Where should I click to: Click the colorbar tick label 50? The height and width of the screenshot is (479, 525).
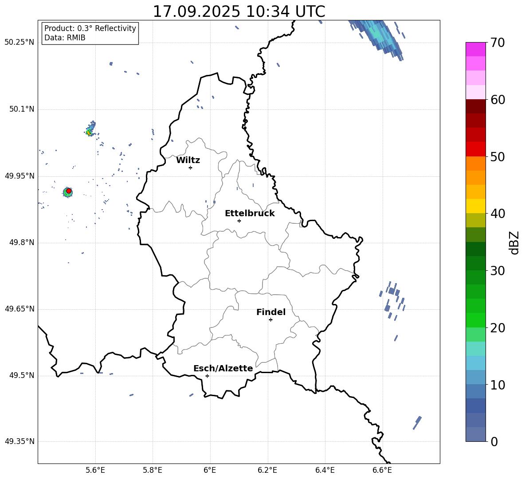(x=498, y=156)
